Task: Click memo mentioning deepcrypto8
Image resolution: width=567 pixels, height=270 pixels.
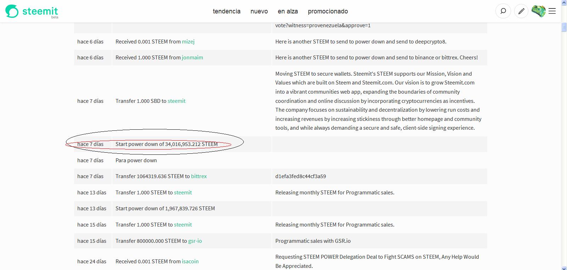Action: coord(361,42)
